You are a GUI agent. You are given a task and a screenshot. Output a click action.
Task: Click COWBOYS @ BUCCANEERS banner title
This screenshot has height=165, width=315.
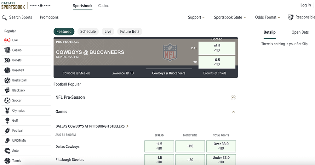(x=90, y=52)
